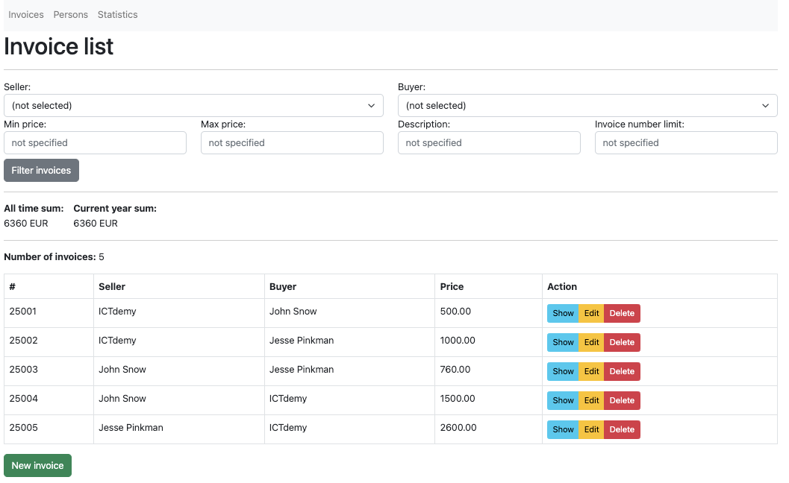Show invoice 25005 for 2600.00
This screenshot has width=789, height=483.
tap(563, 430)
